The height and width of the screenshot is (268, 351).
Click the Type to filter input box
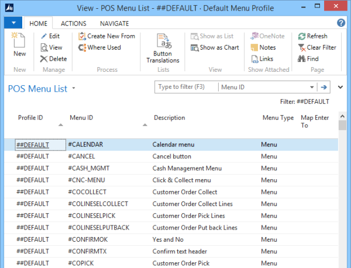coord(186,87)
